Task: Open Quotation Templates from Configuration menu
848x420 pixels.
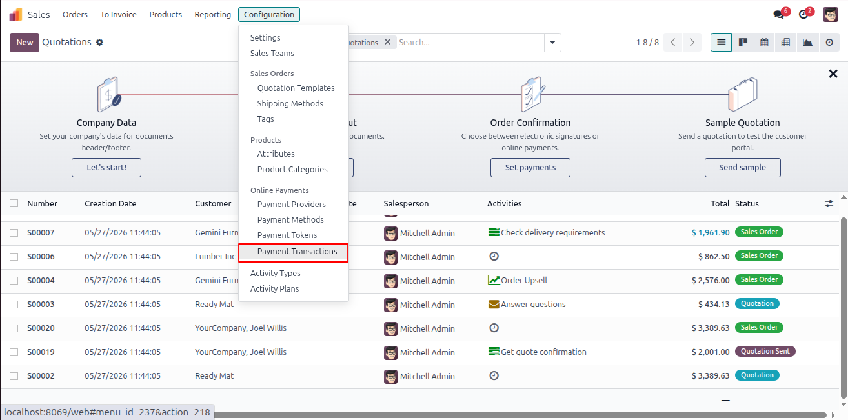Action: coord(296,88)
